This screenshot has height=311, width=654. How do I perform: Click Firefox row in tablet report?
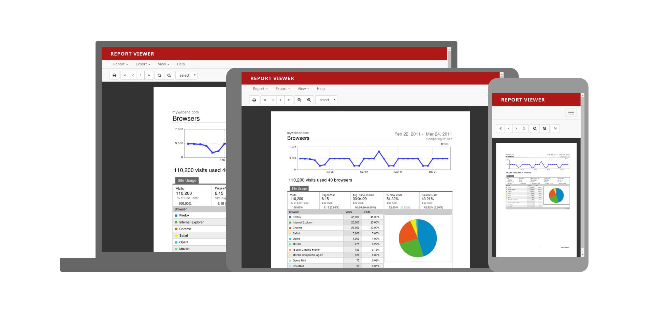335,217
